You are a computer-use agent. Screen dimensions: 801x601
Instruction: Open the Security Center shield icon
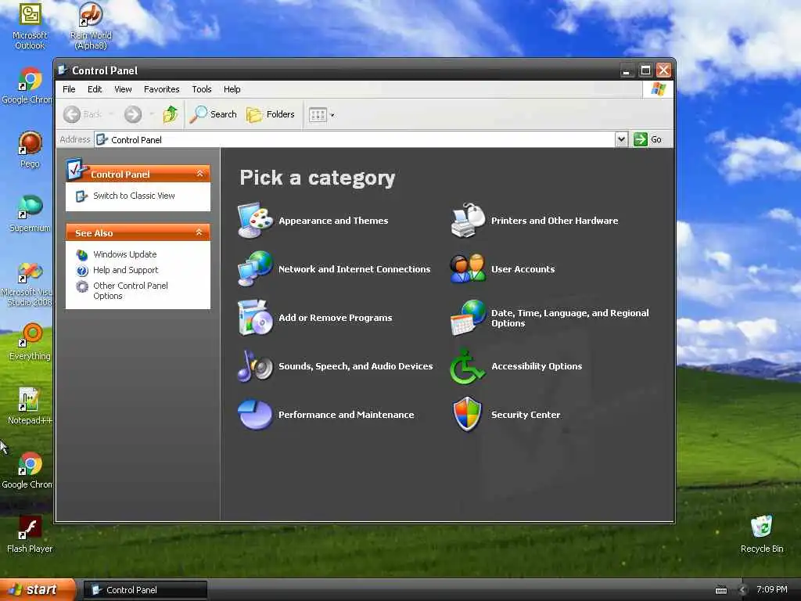pyautogui.click(x=468, y=415)
